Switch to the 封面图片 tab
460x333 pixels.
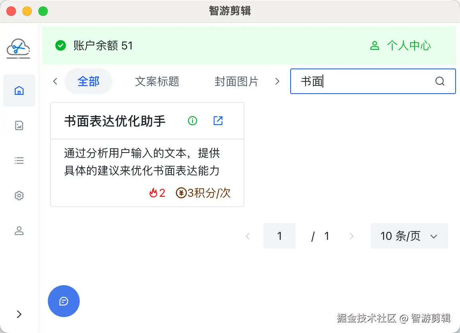(x=236, y=82)
